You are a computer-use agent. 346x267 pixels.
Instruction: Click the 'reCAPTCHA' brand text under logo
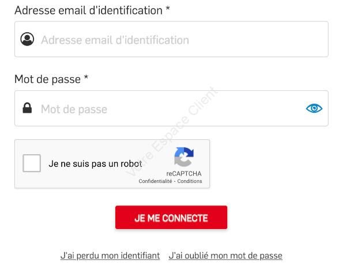click(184, 174)
